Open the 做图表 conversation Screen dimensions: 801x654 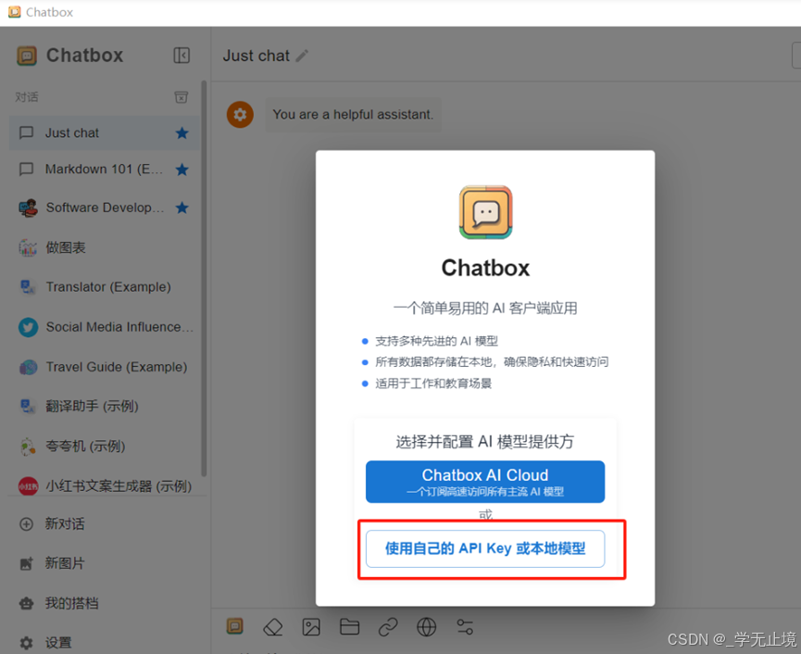(105, 248)
